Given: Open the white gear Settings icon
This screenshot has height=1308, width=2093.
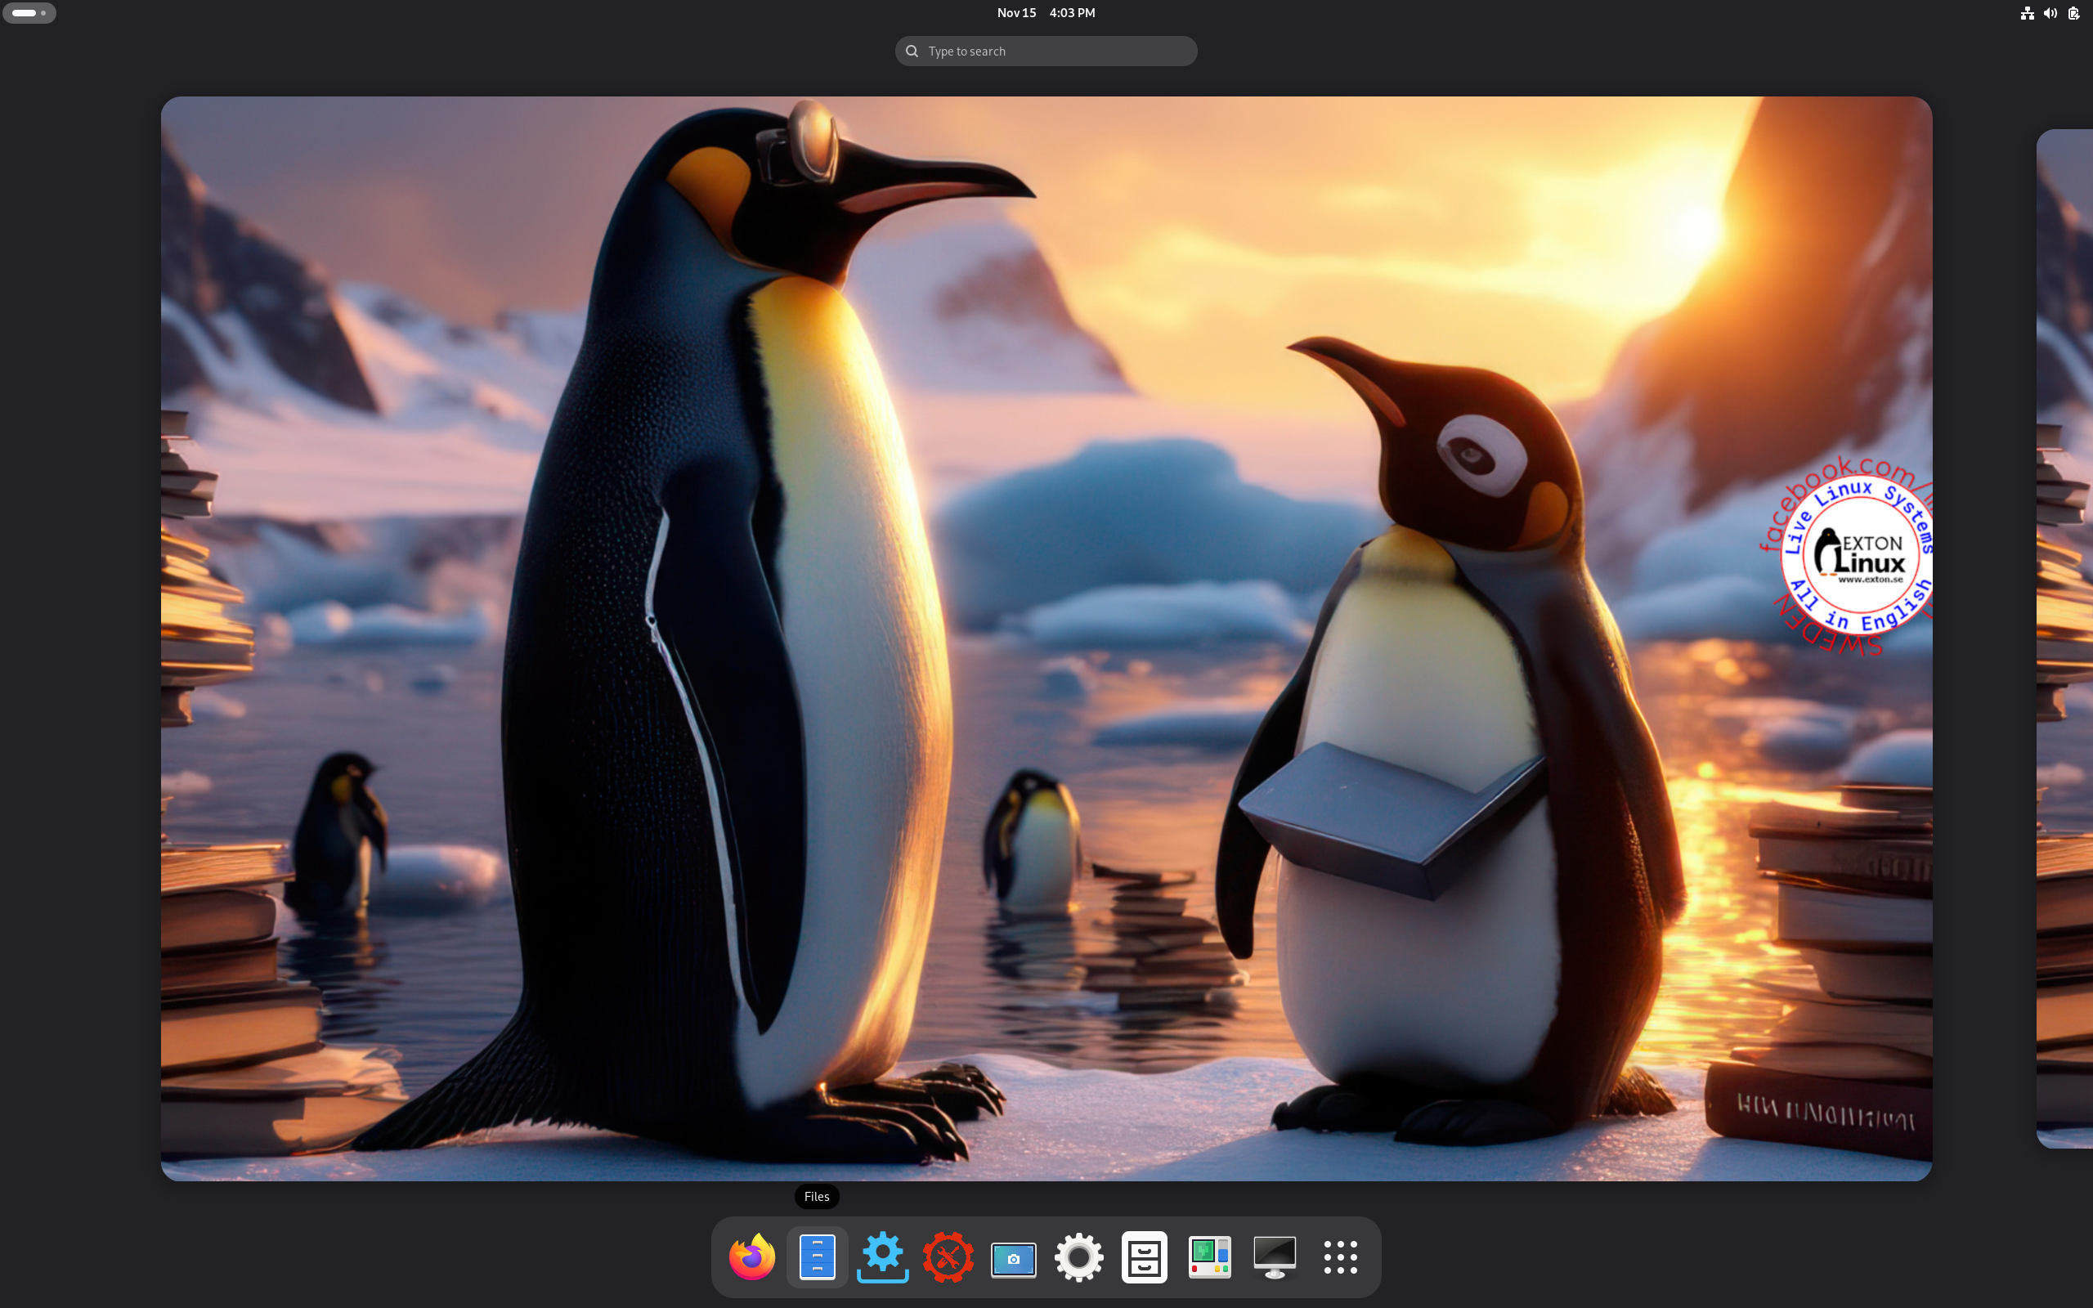Looking at the screenshot, I should (1078, 1257).
